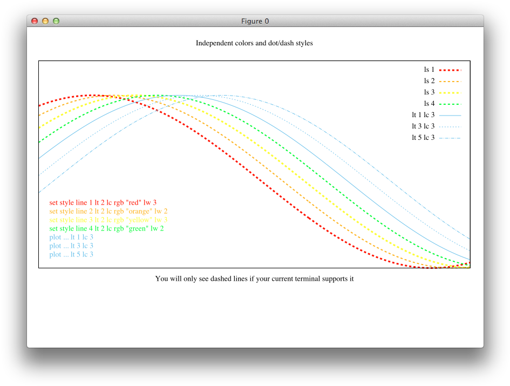Select the orange dashed 'ls 2' legend sample
This screenshot has width=510, height=386.
point(450,80)
